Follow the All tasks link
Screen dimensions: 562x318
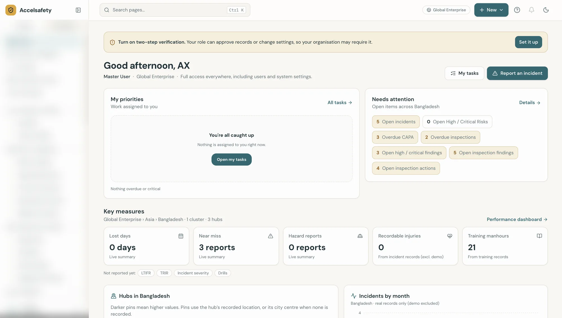[340, 103]
